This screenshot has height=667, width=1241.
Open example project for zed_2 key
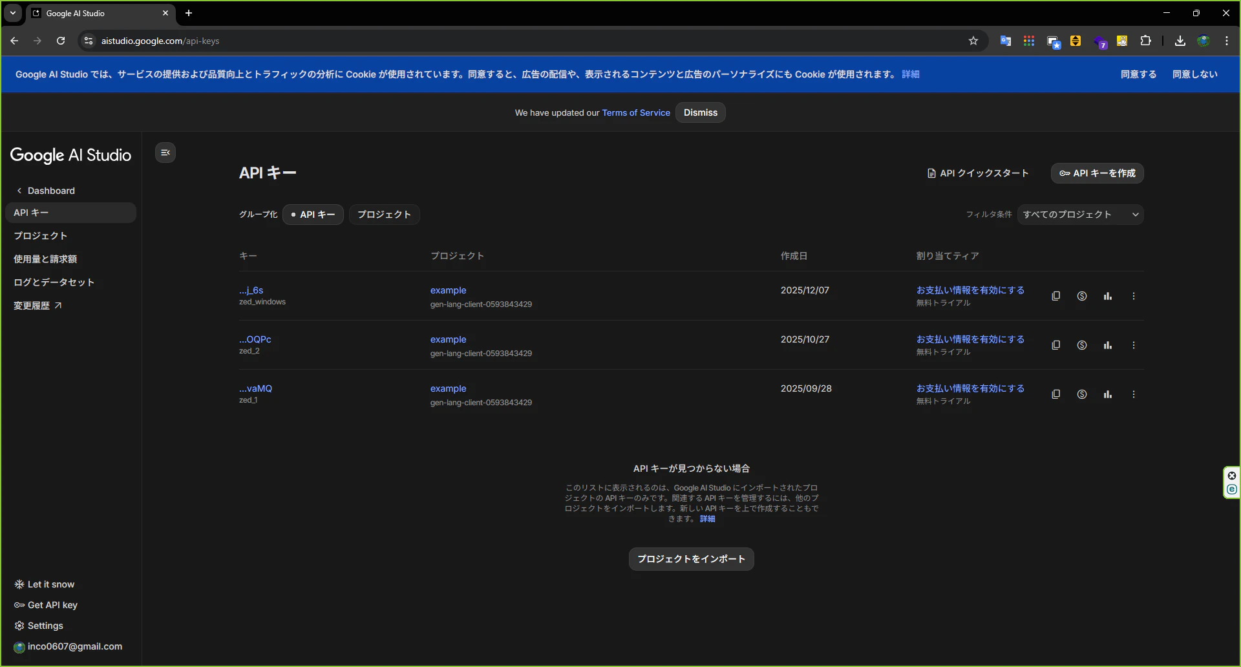click(x=448, y=339)
